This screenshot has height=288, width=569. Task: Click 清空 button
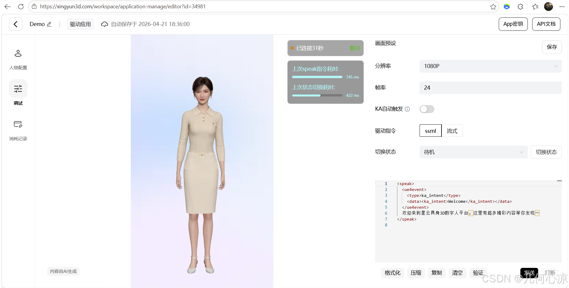457,273
